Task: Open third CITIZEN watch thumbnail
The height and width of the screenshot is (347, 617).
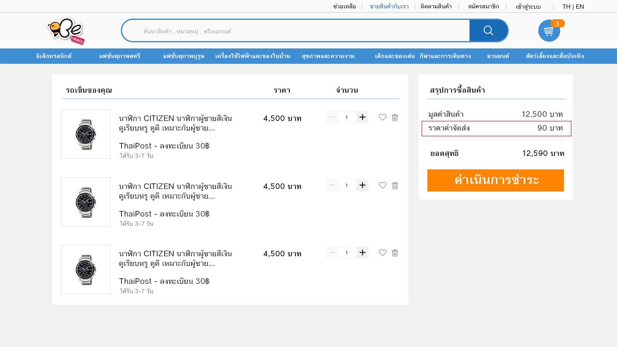Action: click(86, 269)
